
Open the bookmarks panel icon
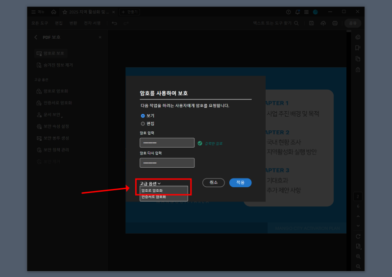tap(358, 48)
